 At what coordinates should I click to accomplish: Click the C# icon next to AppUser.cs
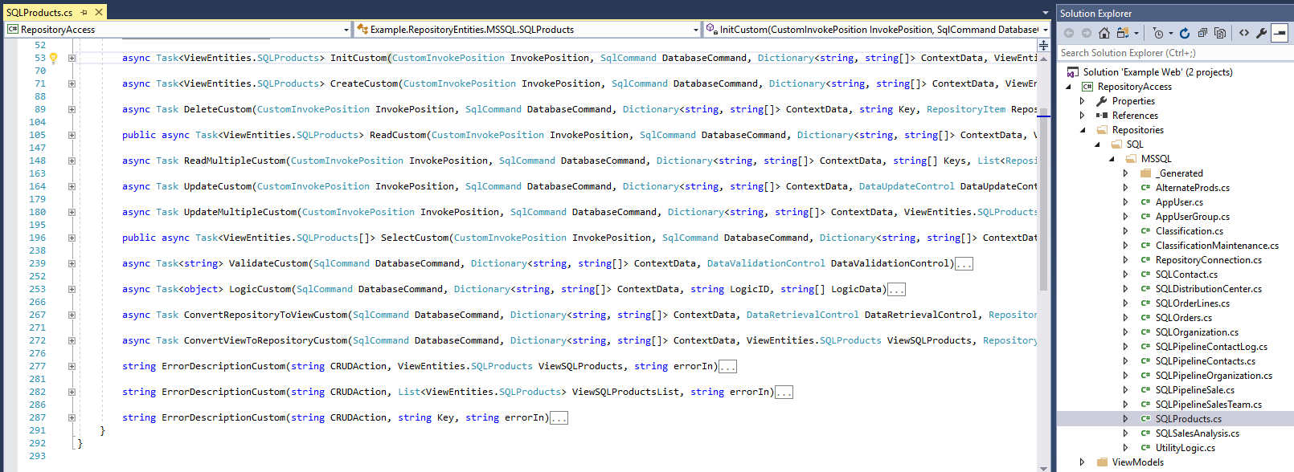(x=1146, y=202)
